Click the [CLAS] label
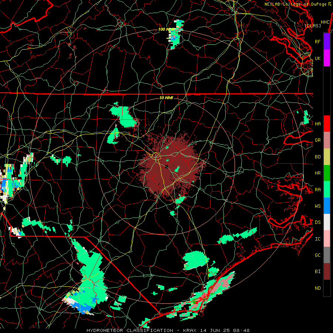This screenshot has width=333, height=333. [313, 26]
